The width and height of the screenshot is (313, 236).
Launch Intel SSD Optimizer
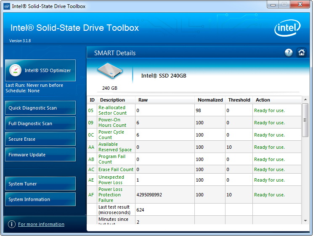[x=40, y=70]
